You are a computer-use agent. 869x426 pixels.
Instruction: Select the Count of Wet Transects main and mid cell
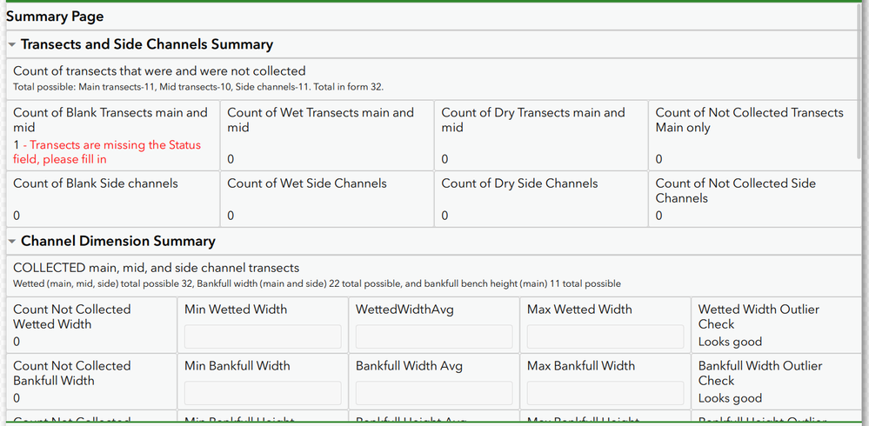click(x=327, y=135)
